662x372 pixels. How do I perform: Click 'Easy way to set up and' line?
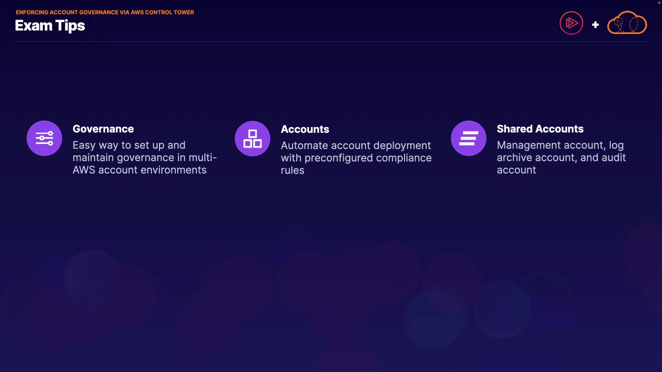[129, 145]
